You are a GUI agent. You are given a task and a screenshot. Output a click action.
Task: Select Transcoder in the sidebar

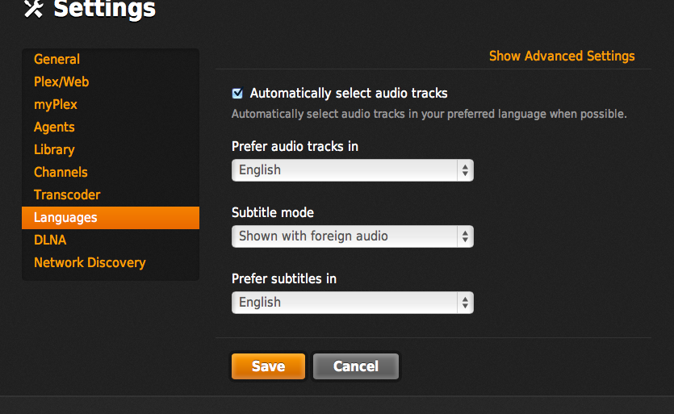[67, 194]
